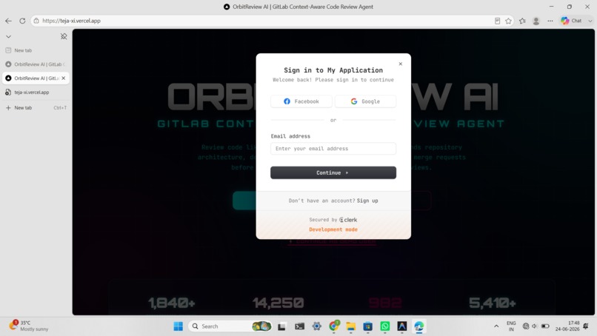Expand the Chat dropdown arrow
The width and height of the screenshot is (597, 336).
pos(590,21)
